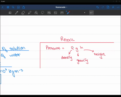The width and height of the screenshot is (121, 97).
Task: Select the Text box tool
Action: pos(62,13)
